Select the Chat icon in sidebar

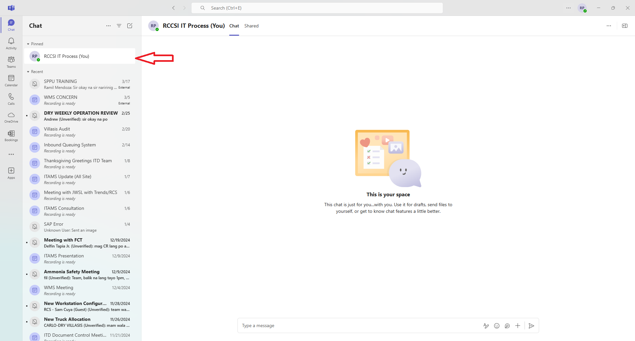click(11, 25)
